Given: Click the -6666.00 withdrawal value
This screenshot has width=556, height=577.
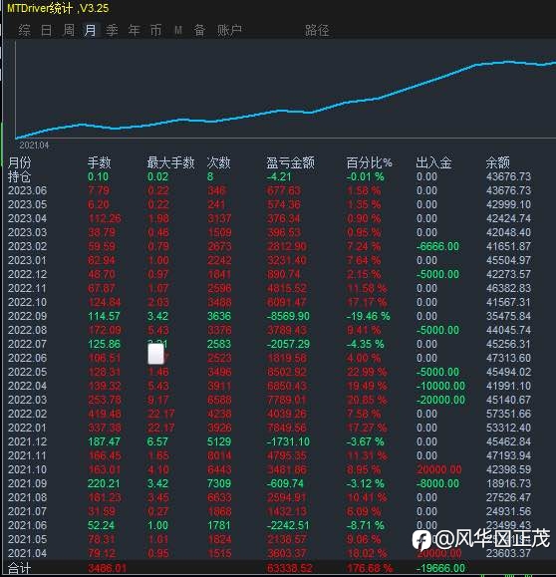Looking at the screenshot, I should 437,246.
